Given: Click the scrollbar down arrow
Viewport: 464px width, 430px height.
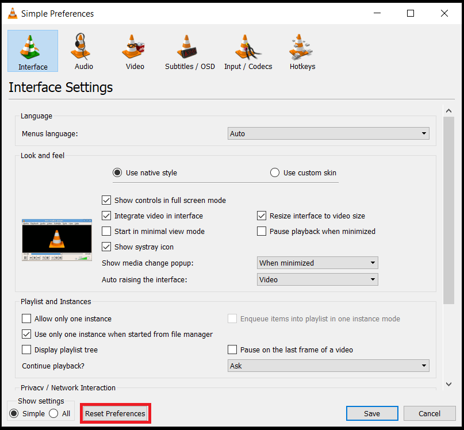Looking at the screenshot, I should pos(449,383).
